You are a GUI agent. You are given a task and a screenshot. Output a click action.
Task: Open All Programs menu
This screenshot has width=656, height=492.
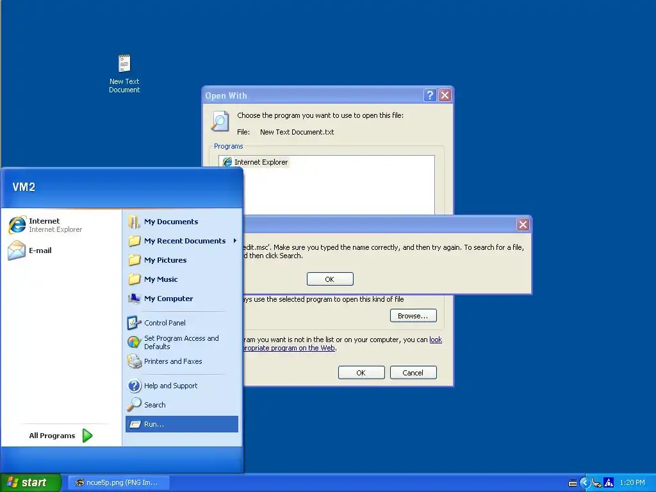(61, 436)
